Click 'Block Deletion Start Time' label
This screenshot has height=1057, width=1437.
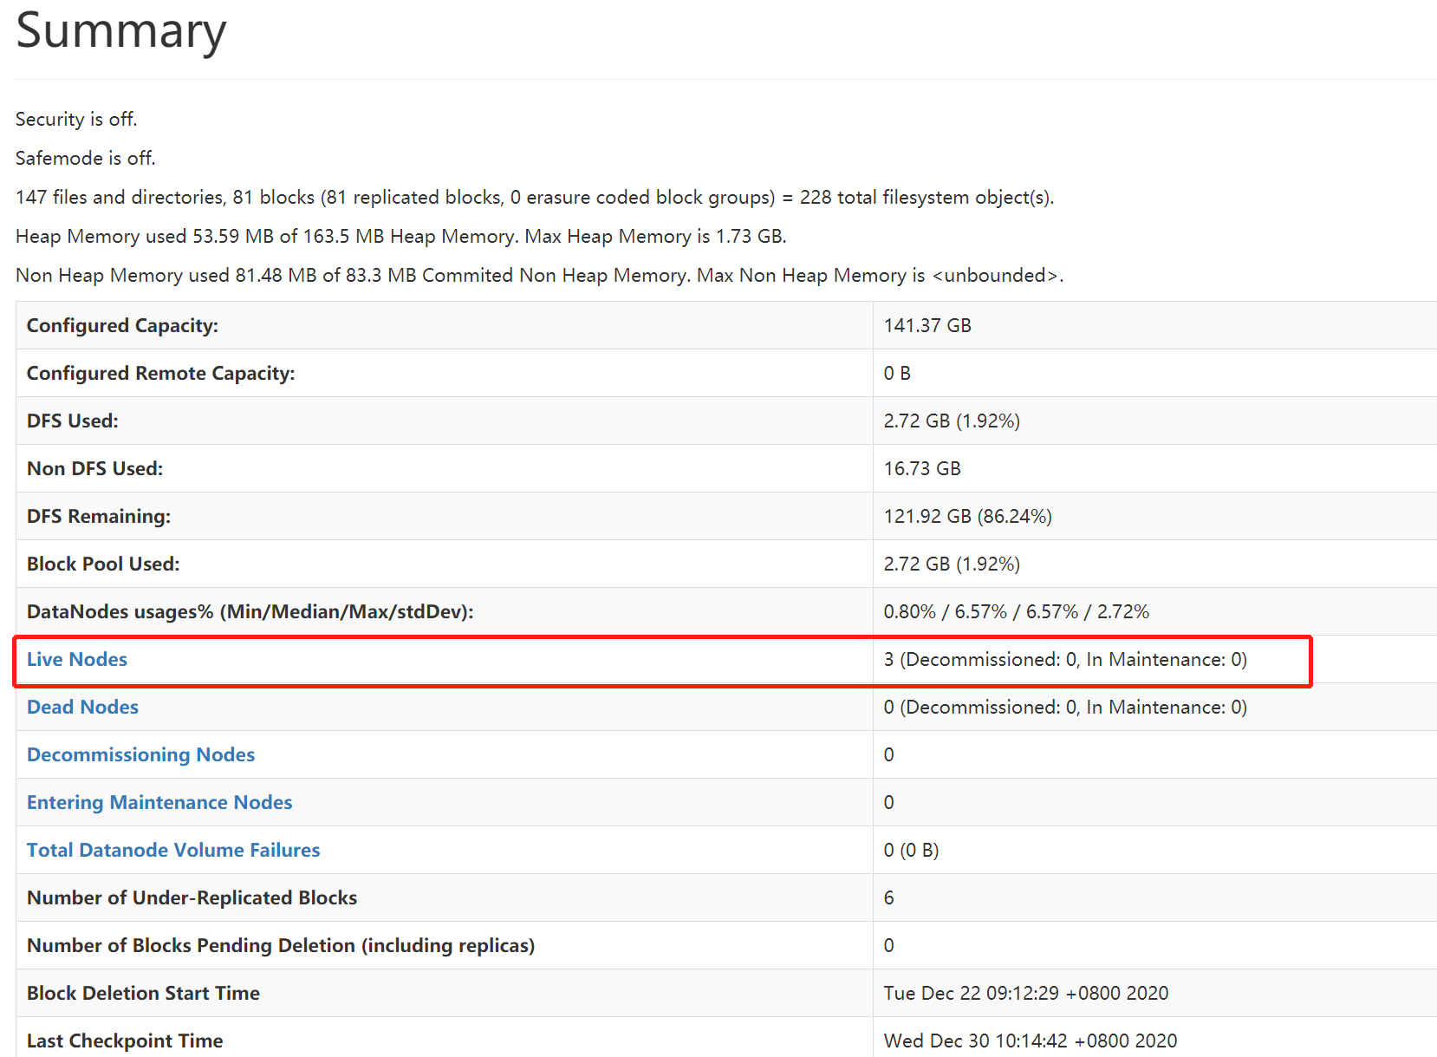(143, 993)
